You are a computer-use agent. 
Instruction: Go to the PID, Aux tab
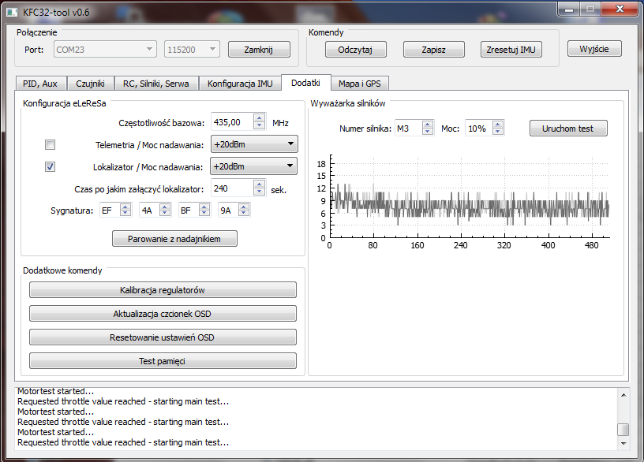click(x=40, y=84)
